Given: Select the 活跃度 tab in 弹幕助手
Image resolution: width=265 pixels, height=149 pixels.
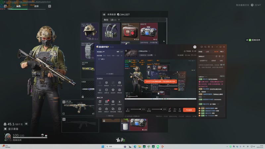Looking at the screenshot, I should tap(213, 61).
